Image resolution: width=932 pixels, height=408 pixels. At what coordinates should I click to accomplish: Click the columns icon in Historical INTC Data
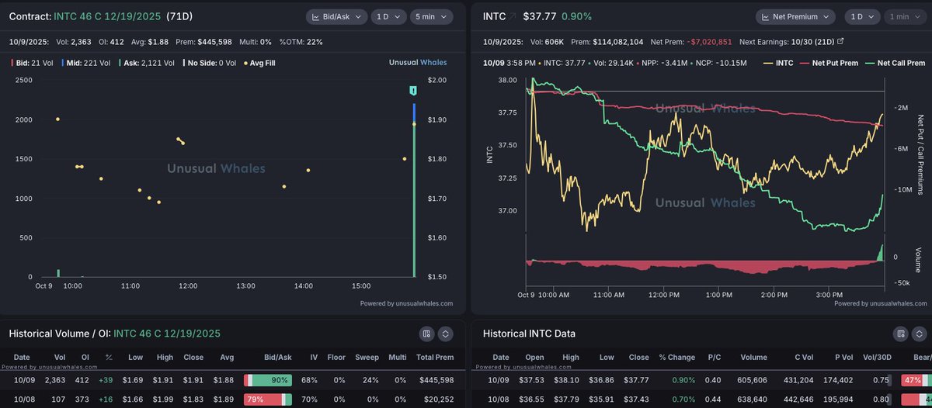tap(900, 334)
